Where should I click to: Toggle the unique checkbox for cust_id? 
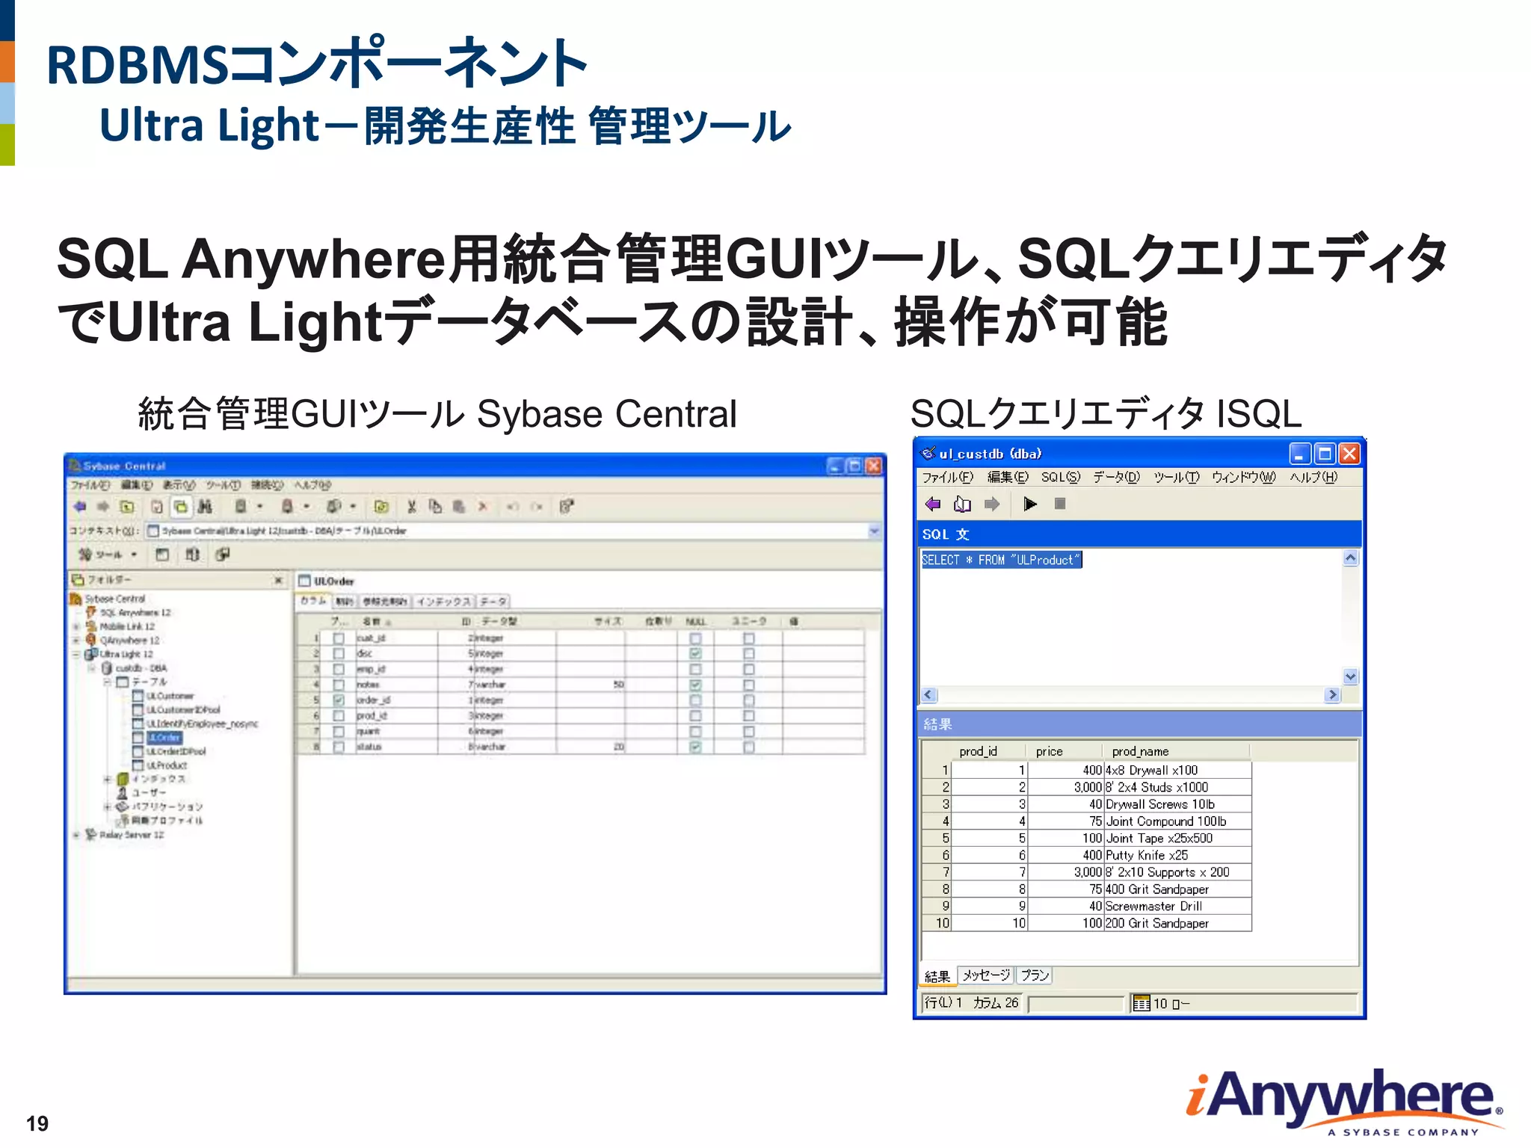[x=749, y=638]
